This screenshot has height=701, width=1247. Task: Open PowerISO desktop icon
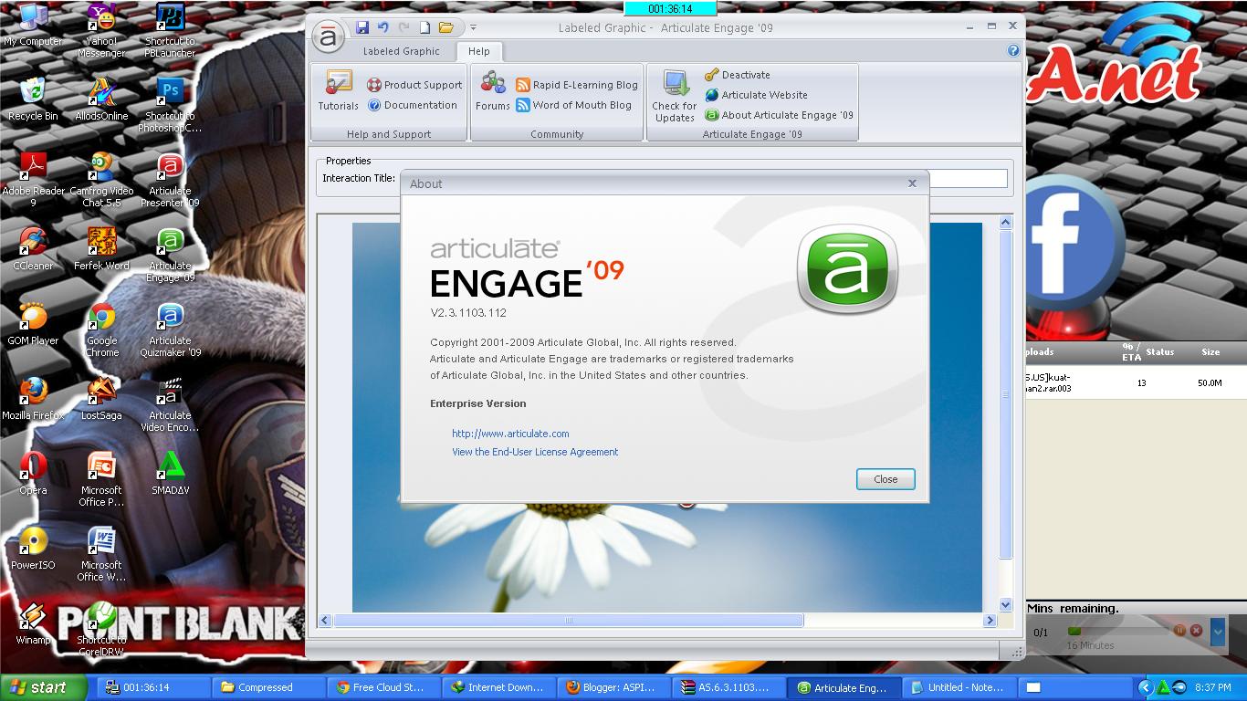click(33, 548)
